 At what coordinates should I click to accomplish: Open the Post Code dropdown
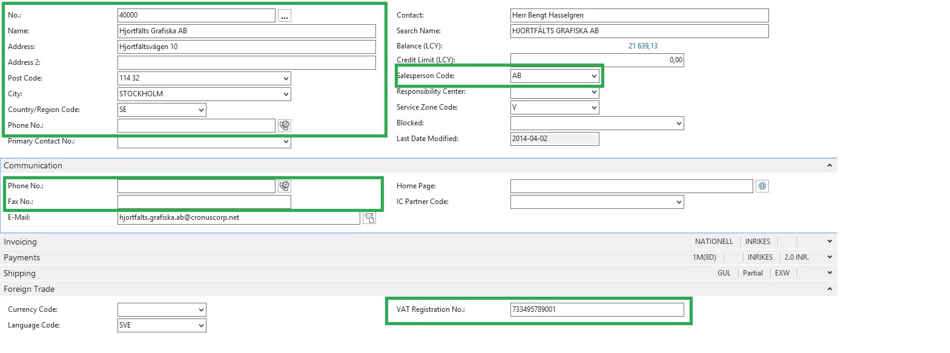click(x=286, y=78)
